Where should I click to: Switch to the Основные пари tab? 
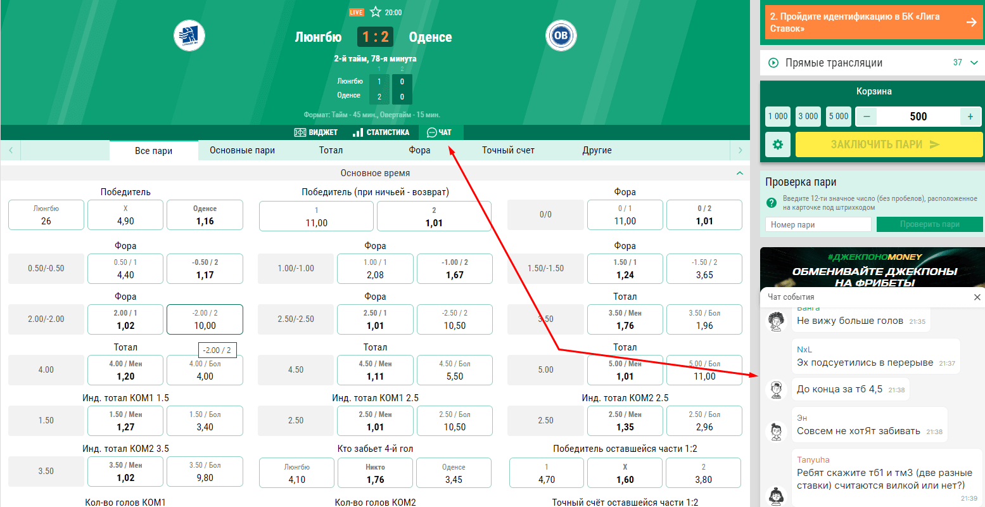click(243, 150)
